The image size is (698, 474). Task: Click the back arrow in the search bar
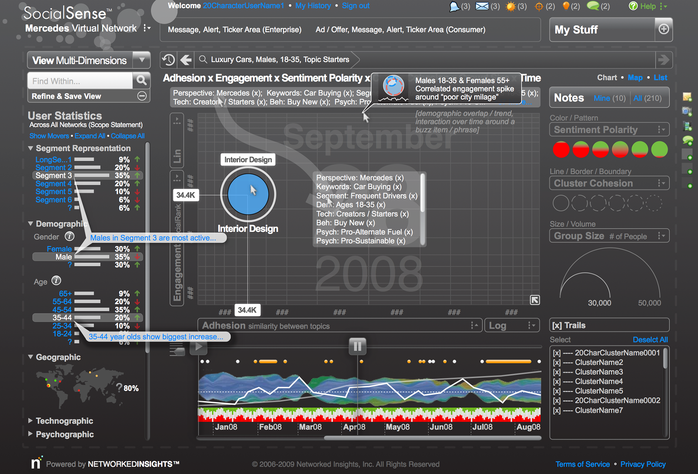pos(186,60)
